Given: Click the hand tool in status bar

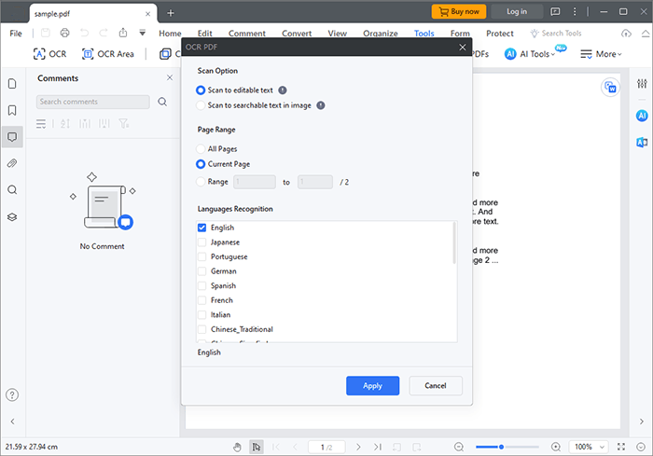Looking at the screenshot, I should [237, 447].
